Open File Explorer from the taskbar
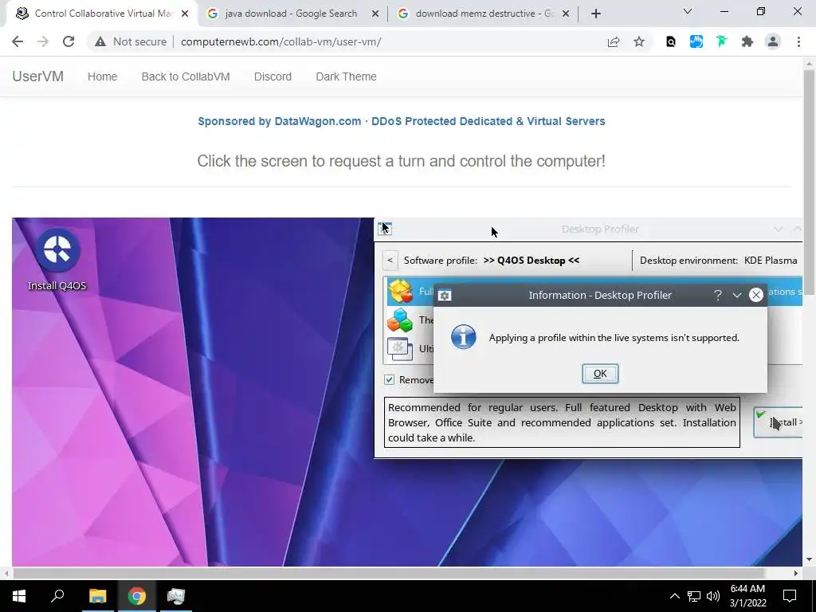This screenshot has height=612, width=816. tap(97, 596)
